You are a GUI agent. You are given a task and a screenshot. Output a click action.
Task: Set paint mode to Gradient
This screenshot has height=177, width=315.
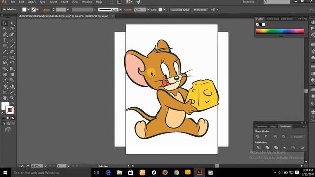pyautogui.click(x=8, y=118)
